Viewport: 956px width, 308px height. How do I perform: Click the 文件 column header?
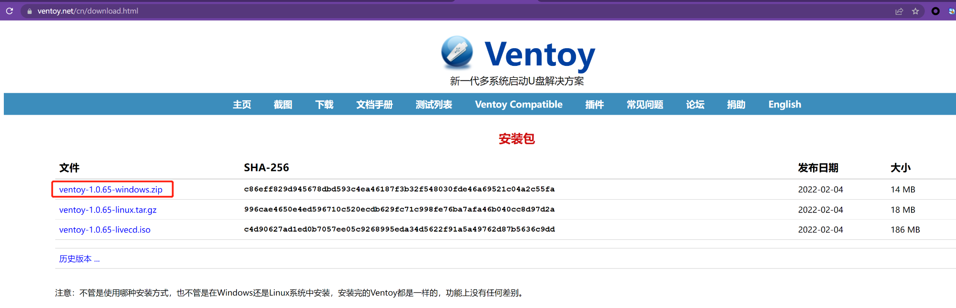click(69, 168)
